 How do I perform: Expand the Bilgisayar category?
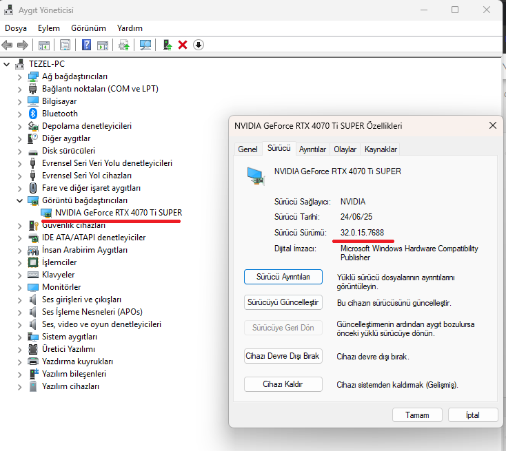point(20,101)
